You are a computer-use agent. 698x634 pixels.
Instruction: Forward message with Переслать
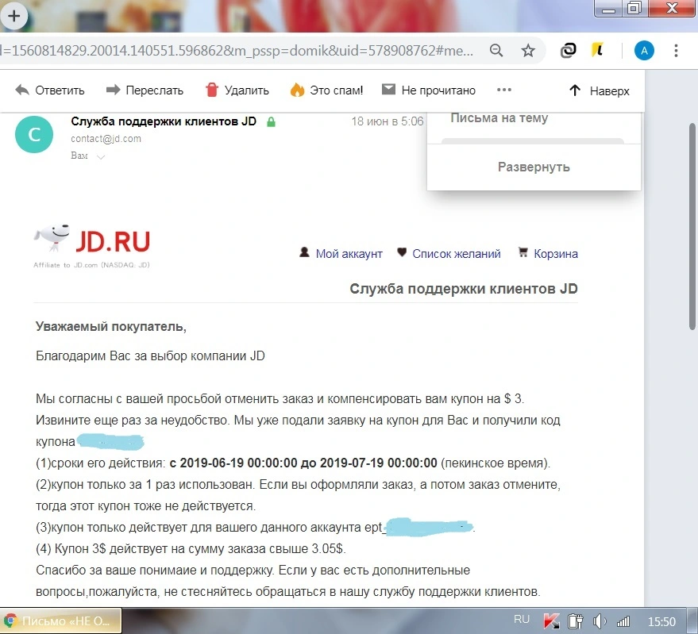click(145, 90)
